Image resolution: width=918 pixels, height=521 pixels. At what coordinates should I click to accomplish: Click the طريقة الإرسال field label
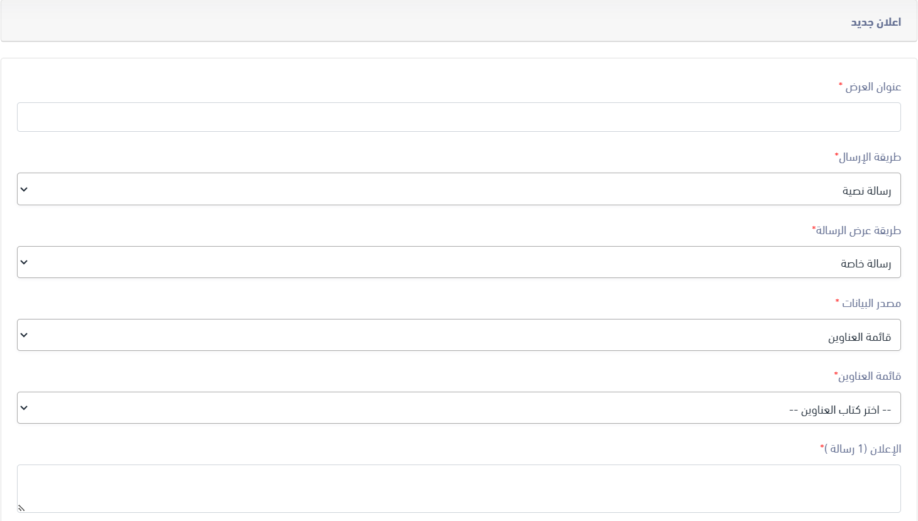pyautogui.click(x=870, y=157)
